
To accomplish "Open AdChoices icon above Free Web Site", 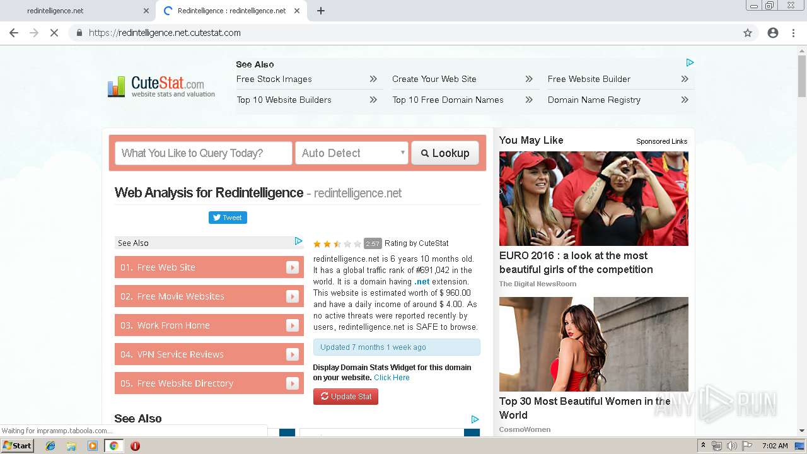I will point(299,242).
